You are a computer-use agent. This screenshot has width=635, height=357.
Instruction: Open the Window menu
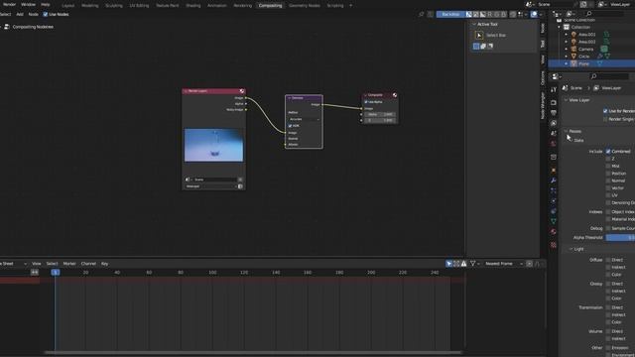pyautogui.click(x=28, y=4)
